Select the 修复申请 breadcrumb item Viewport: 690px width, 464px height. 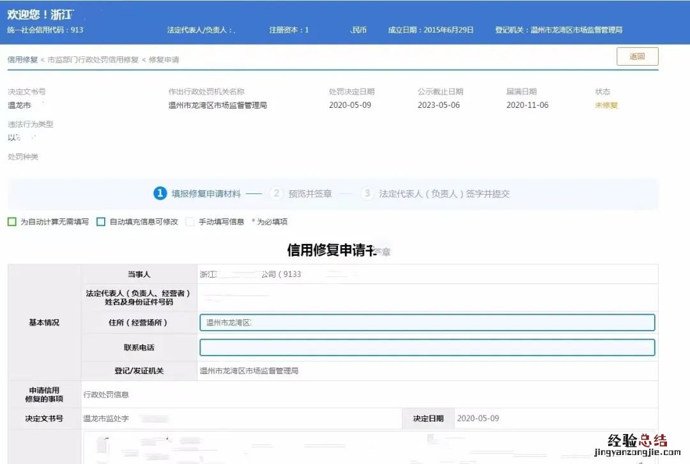click(164, 60)
